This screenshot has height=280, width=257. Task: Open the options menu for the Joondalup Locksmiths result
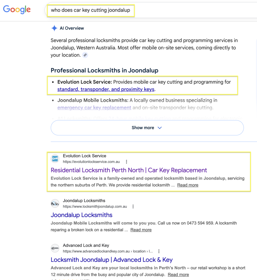point(133,207)
